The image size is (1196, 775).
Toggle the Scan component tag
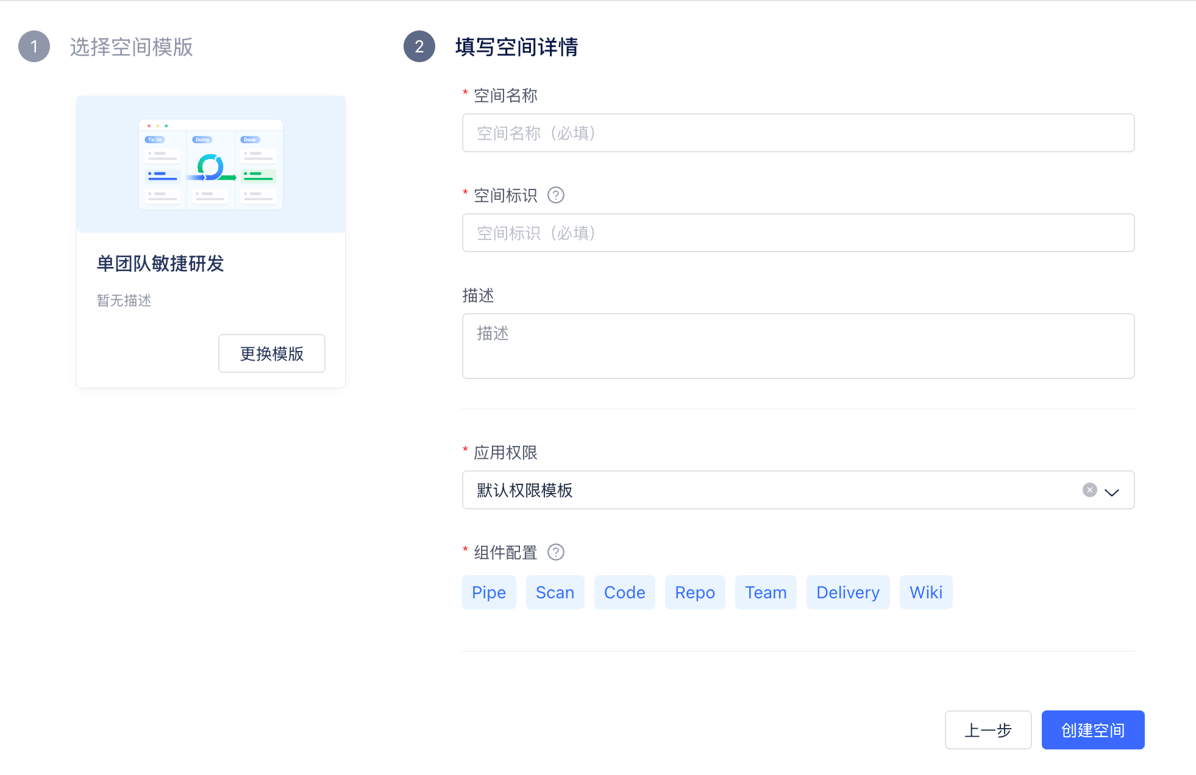555,592
